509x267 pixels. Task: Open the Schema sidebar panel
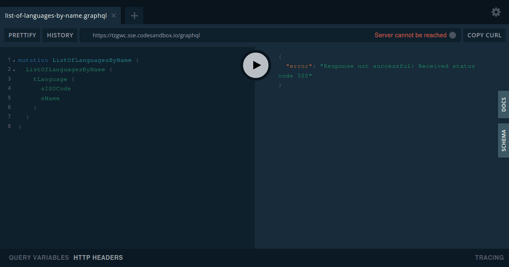point(503,140)
